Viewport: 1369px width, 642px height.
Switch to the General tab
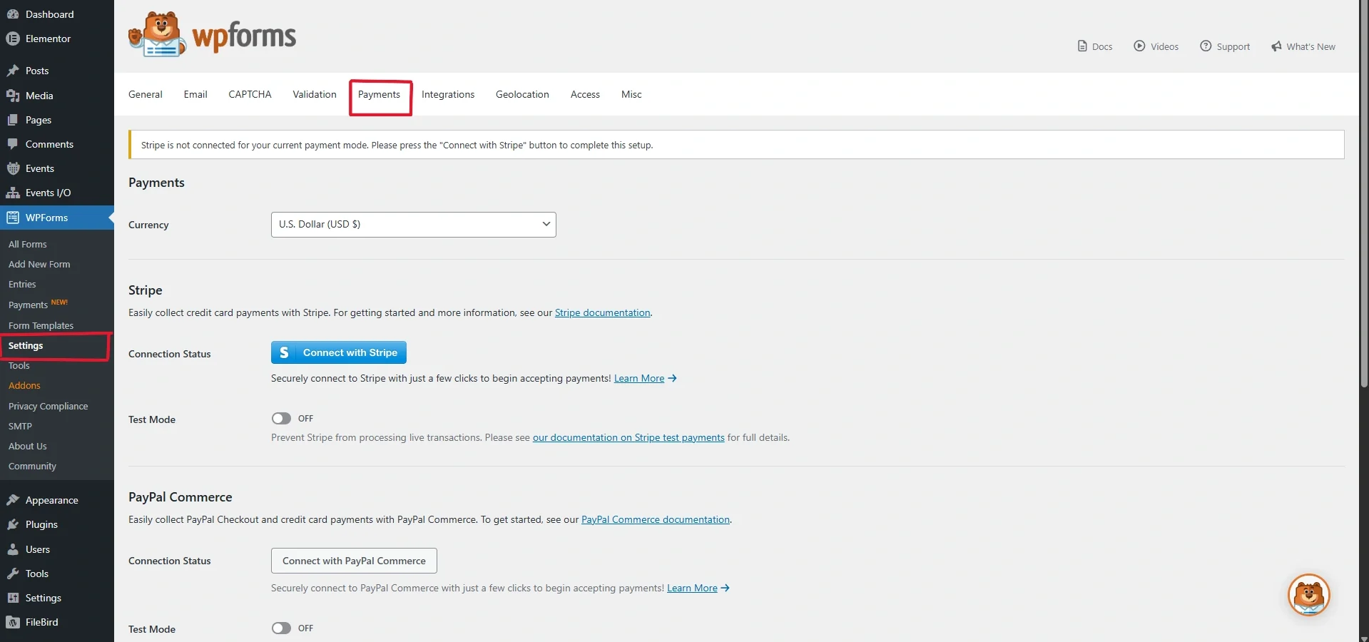click(146, 94)
